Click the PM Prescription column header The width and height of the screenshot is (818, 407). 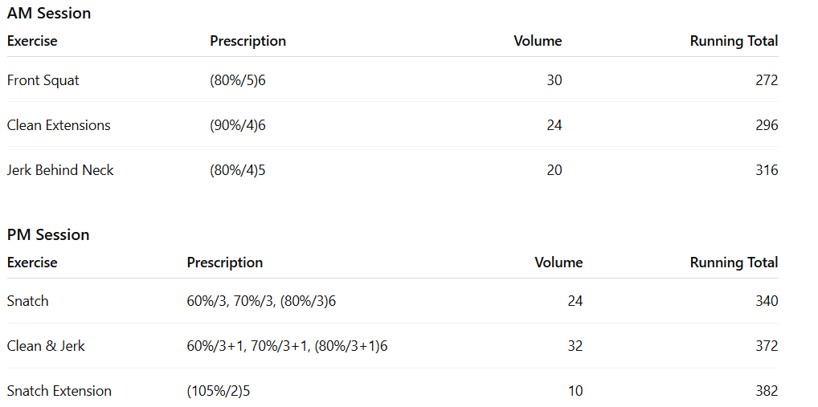225,263
